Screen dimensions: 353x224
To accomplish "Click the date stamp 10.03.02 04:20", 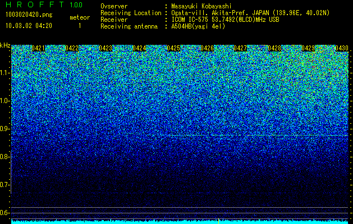I will [x=29, y=26].
